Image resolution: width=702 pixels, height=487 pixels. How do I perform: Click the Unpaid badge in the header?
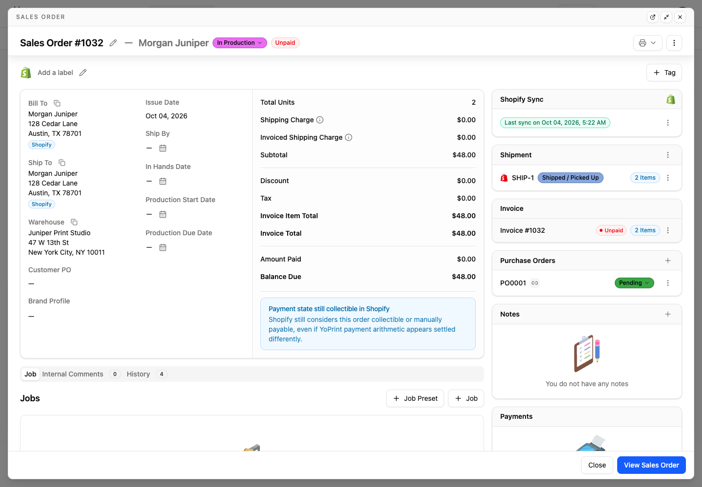tap(285, 43)
